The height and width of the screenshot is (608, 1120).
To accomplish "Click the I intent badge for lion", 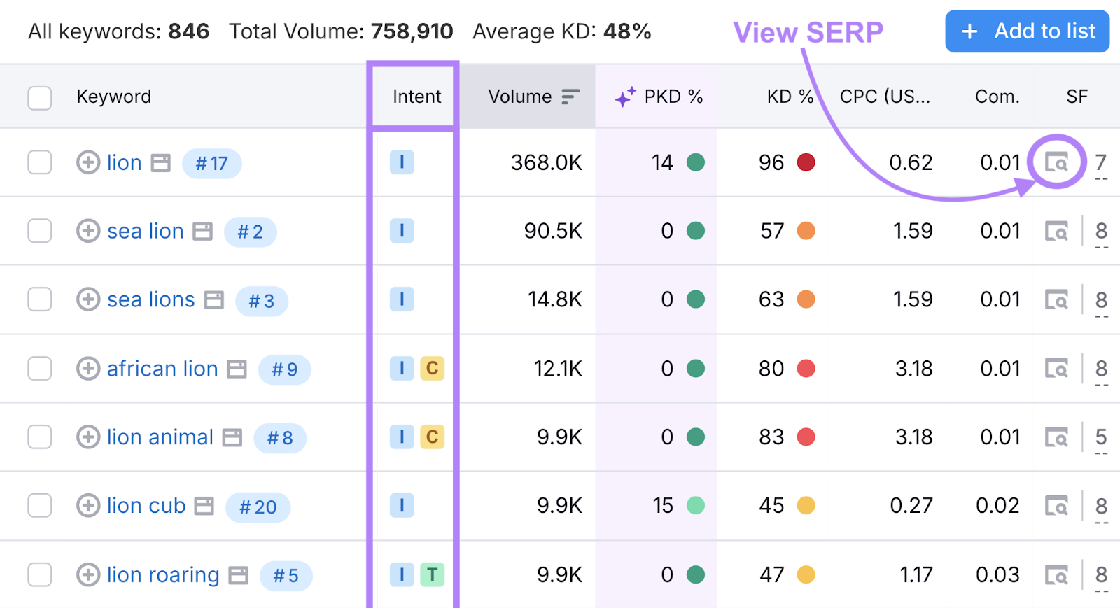I will pos(402,162).
